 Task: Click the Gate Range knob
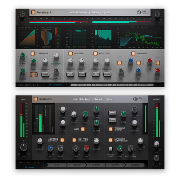coord(74,114)
